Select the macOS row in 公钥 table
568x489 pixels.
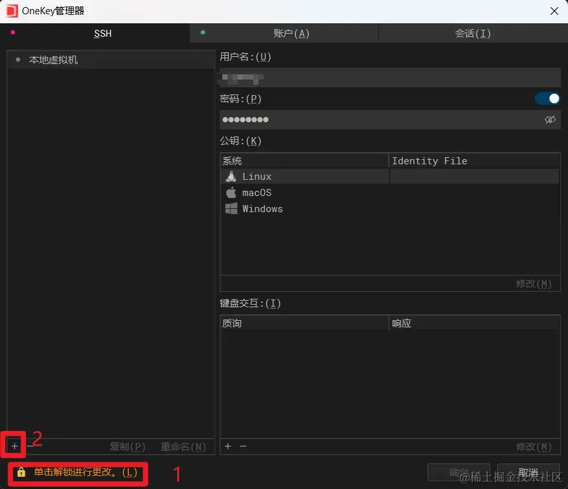pos(390,193)
